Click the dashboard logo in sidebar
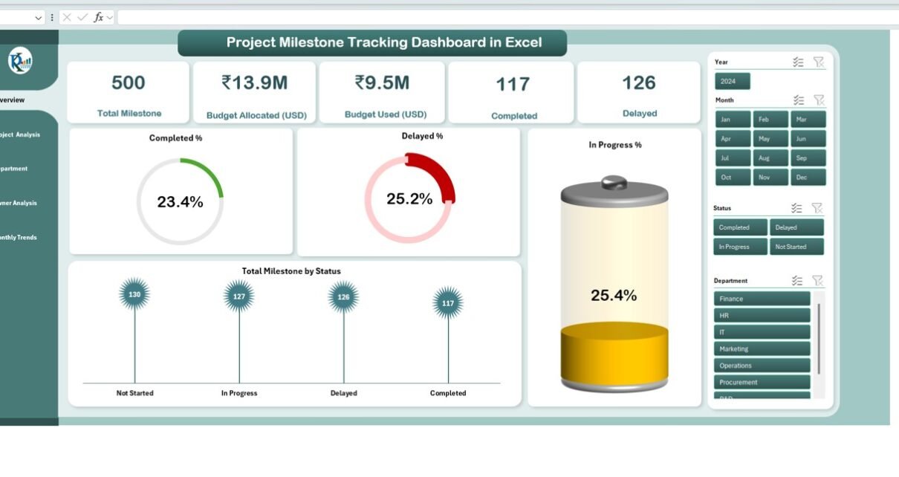The image size is (899, 477). point(20,61)
